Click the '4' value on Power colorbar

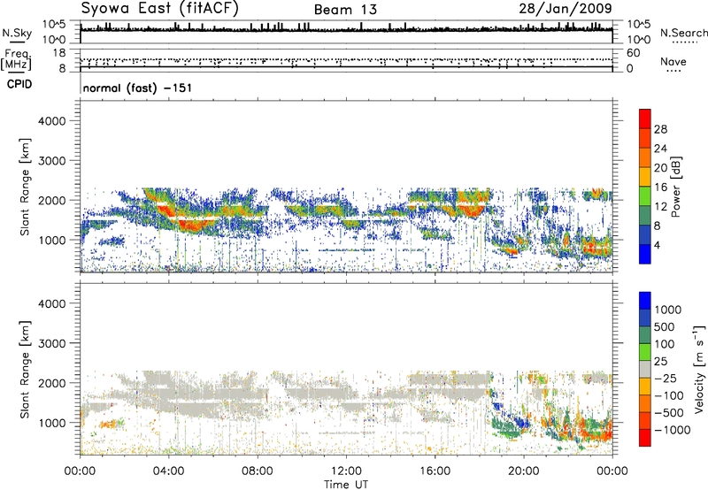click(x=658, y=245)
